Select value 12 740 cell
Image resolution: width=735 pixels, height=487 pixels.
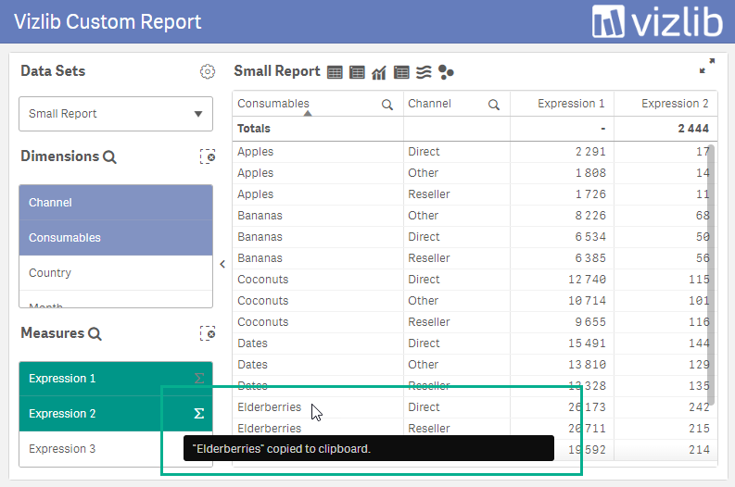562,280
